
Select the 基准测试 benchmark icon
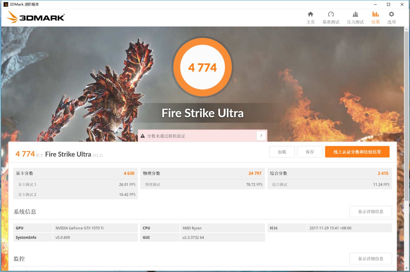tap(331, 17)
